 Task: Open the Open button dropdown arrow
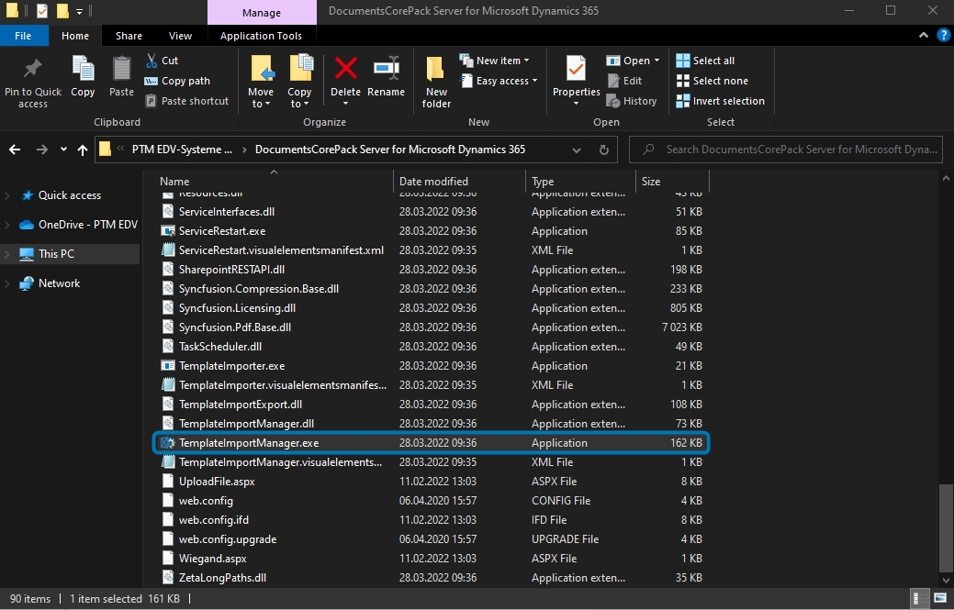tap(657, 61)
